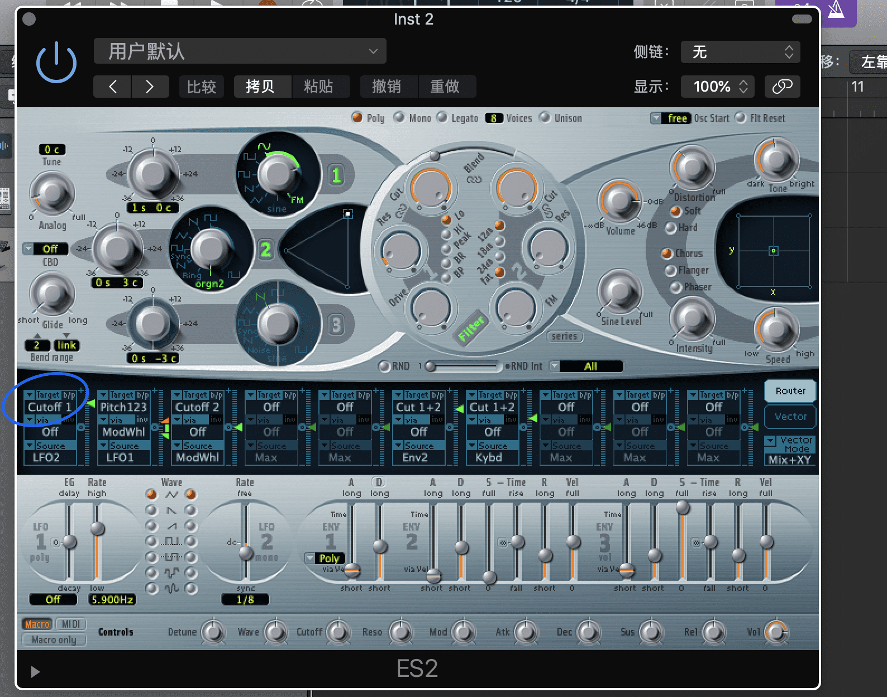887x697 pixels.
Task: Select Mono keyboard mode
Action: (399, 117)
